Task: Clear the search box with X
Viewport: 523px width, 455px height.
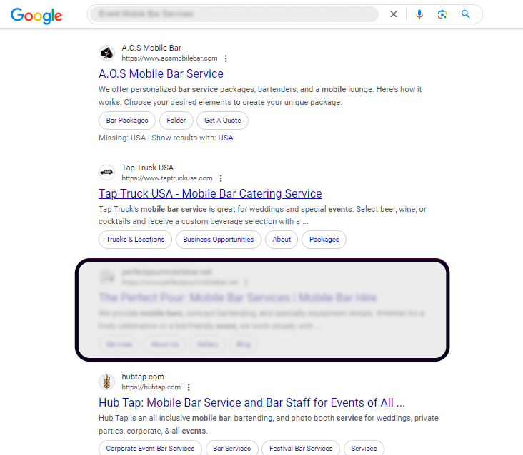Action: (x=394, y=14)
